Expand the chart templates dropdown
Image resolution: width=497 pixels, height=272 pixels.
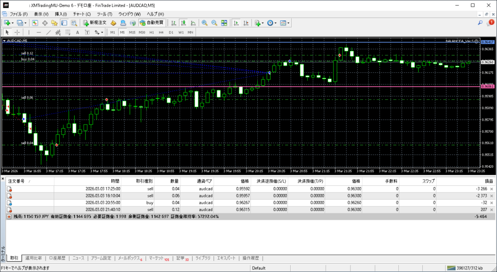[x=289, y=23]
